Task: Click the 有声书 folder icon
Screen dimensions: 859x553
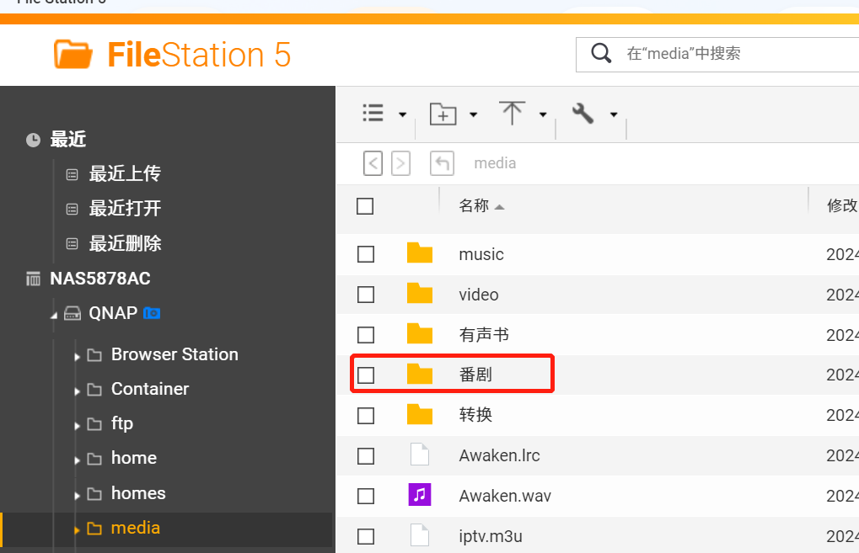Action: pos(420,334)
